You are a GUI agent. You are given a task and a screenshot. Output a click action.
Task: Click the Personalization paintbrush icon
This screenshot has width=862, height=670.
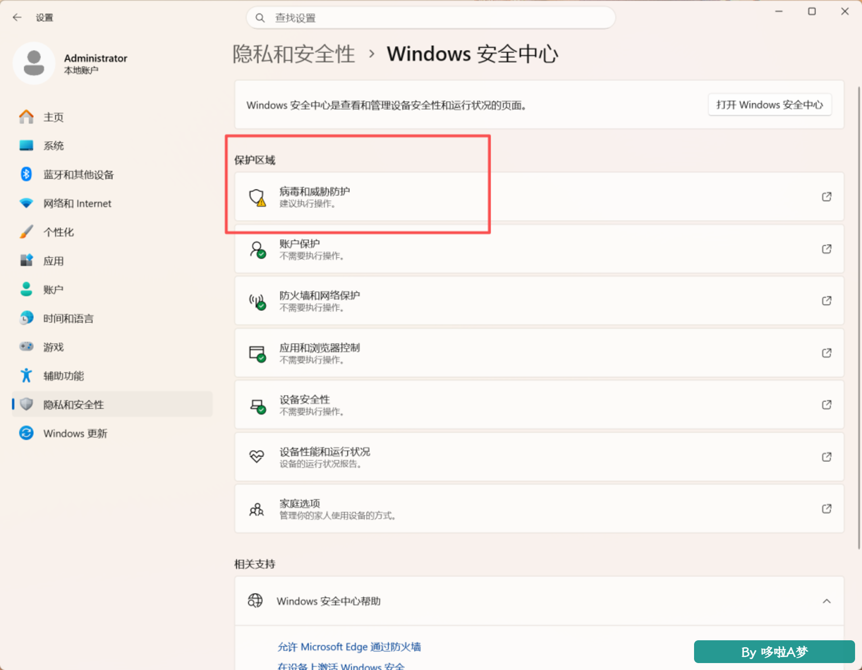tap(26, 232)
